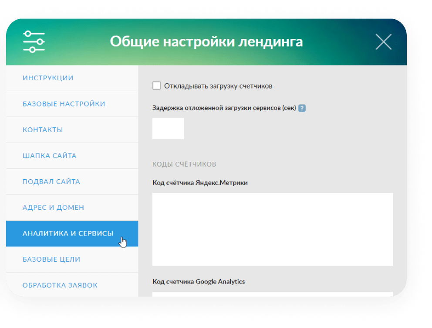
Task: Select the КОНТАКТЫ menu item
Action: [45, 130]
